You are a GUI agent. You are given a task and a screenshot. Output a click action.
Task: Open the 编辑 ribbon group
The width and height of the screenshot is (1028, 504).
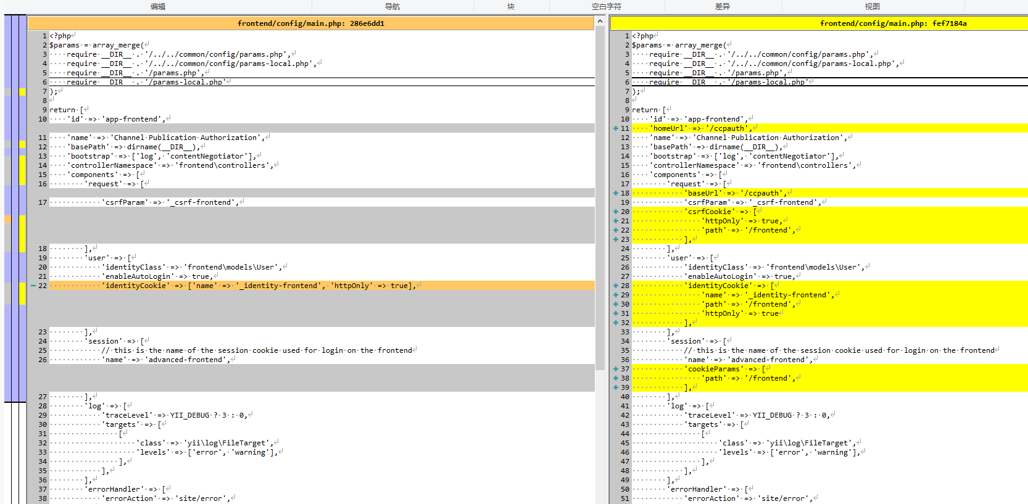(158, 7)
